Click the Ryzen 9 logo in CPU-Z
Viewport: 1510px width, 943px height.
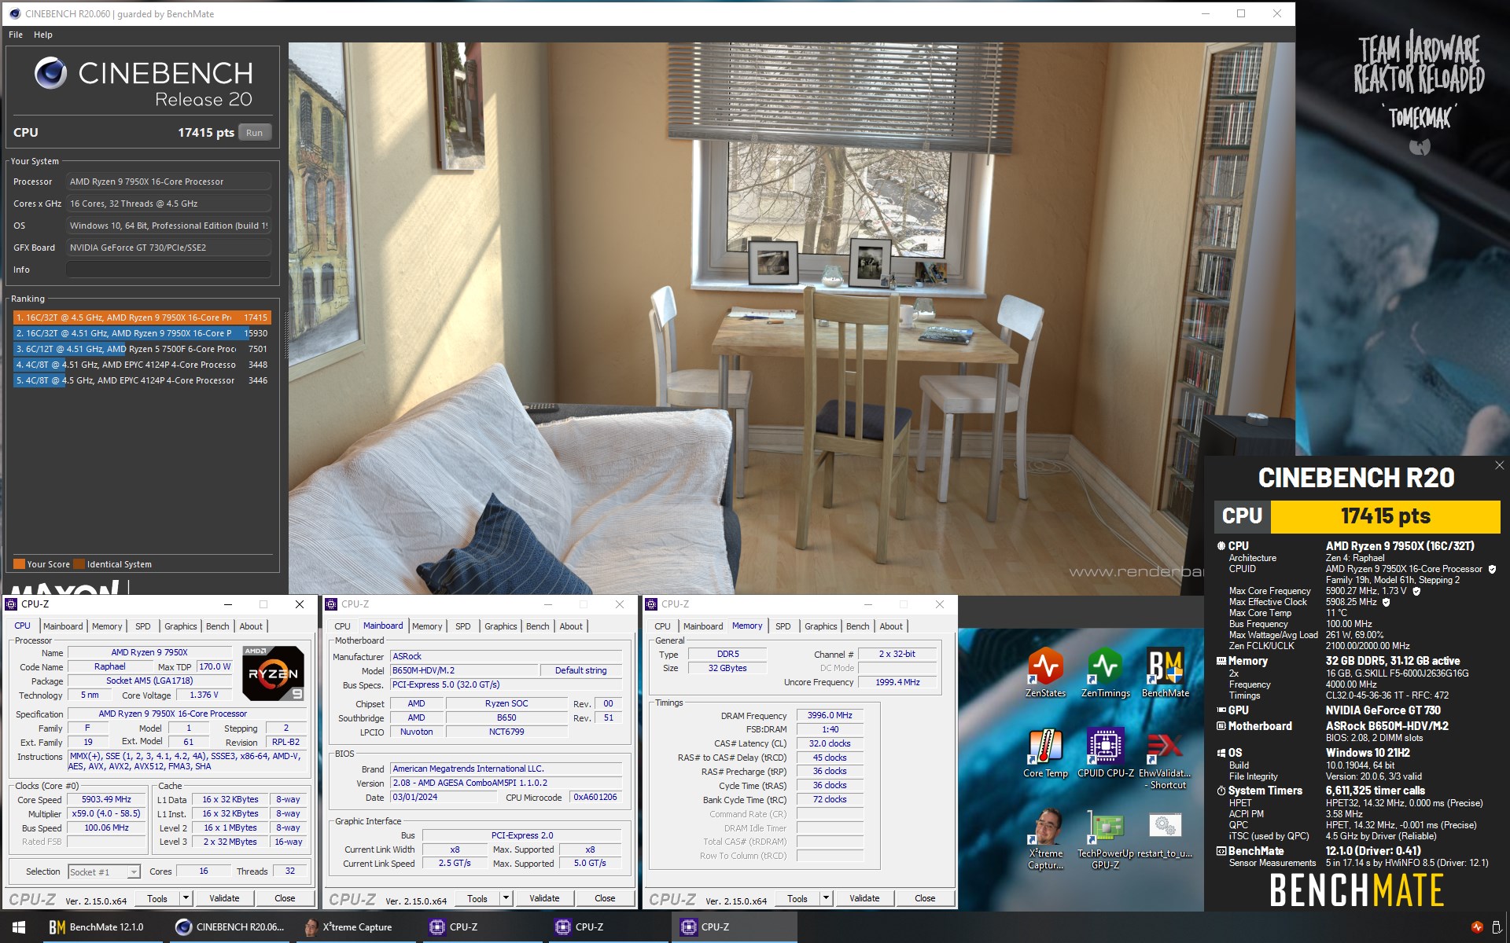273,673
